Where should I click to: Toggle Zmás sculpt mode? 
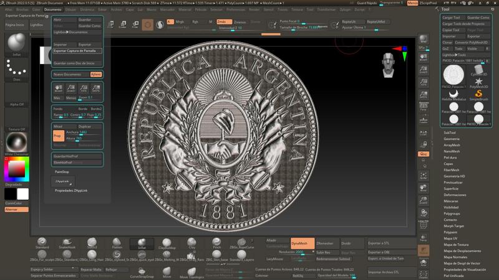tap(224, 22)
